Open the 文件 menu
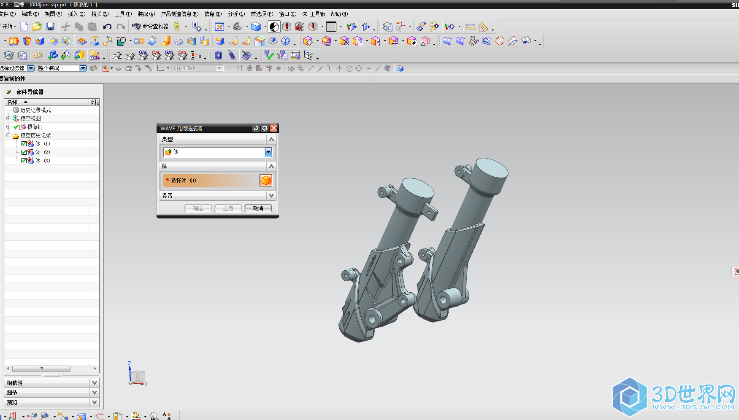Image resolution: width=739 pixels, height=420 pixels. (x=7, y=14)
